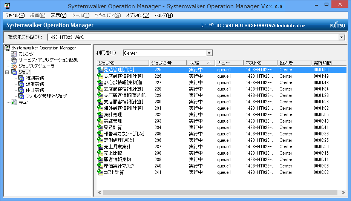This screenshot has width=351, height=201.
Task: Sort by キュー column header
Action: point(229,63)
